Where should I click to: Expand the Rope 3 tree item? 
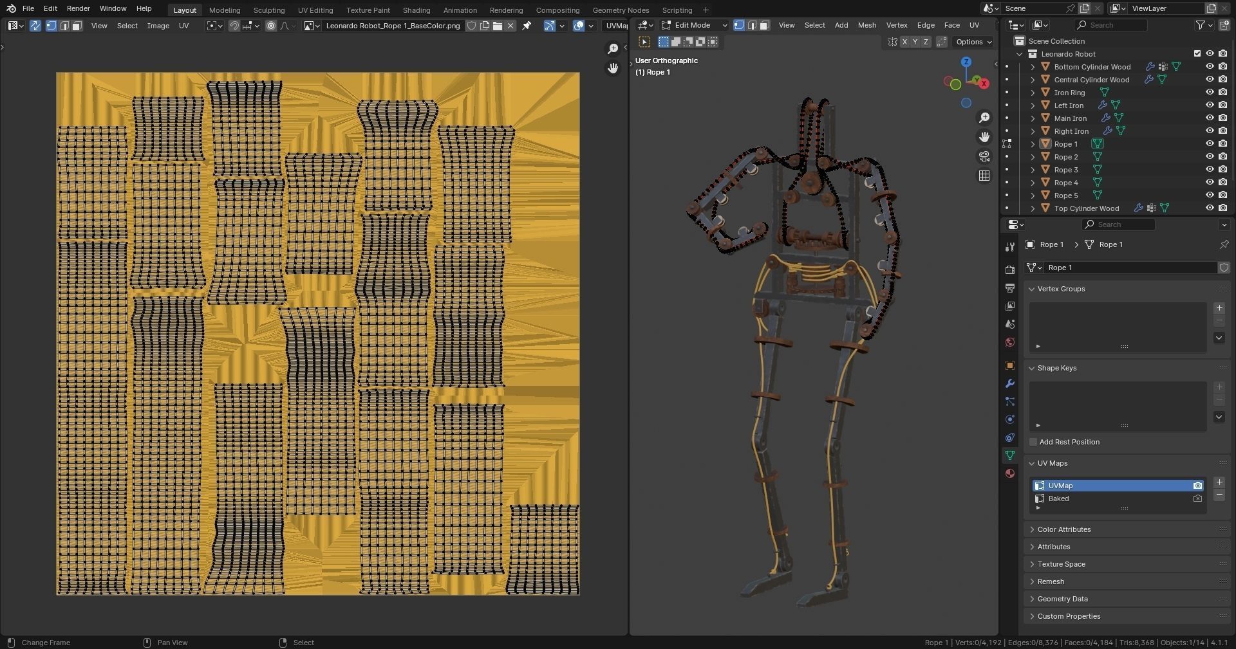pyautogui.click(x=1033, y=170)
